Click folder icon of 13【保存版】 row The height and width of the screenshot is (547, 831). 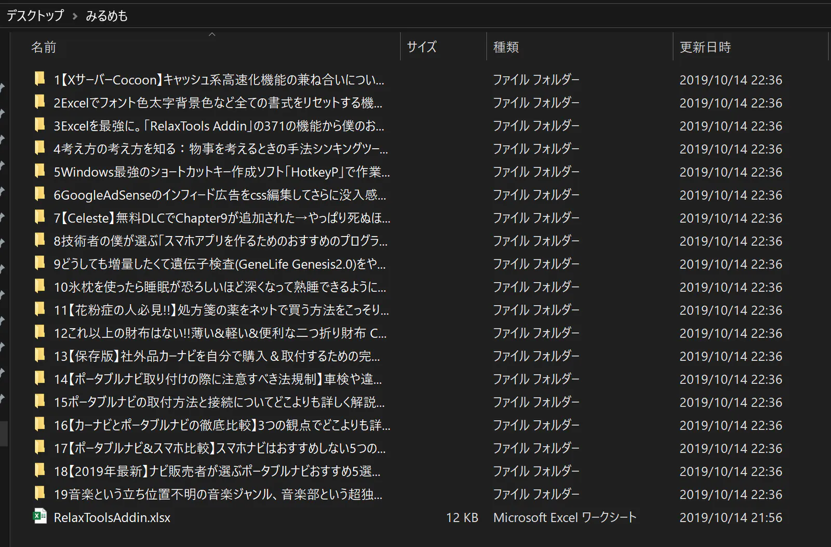tap(39, 355)
